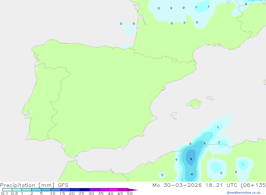
Task: Select the 45–50 mm legend color box
Action: click(x=123, y=190)
